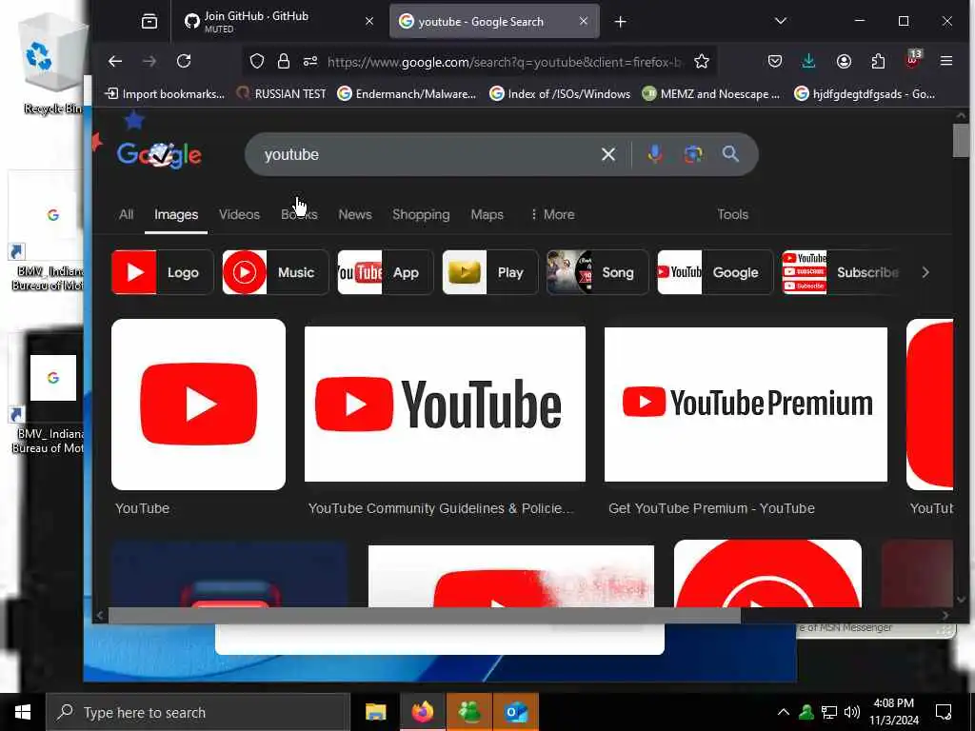
Task: Open the RUSSIAN TEST bookmark
Action: (281, 94)
